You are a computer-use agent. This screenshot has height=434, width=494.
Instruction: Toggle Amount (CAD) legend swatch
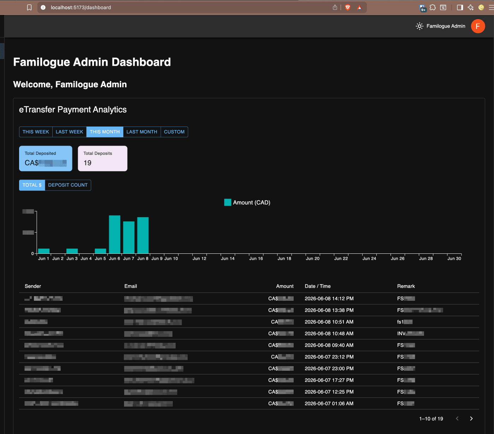point(228,203)
